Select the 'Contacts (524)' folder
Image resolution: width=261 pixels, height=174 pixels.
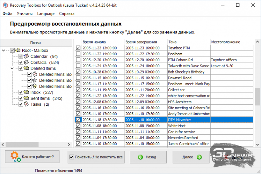[x=45, y=62]
